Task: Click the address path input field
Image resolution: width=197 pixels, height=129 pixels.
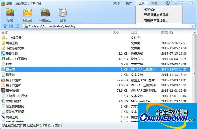Action: click(106, 26)
